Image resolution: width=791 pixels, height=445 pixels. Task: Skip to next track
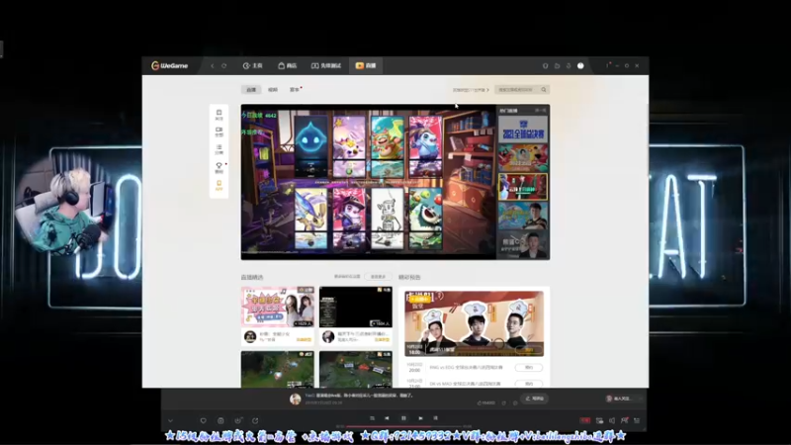click(420, 418)
